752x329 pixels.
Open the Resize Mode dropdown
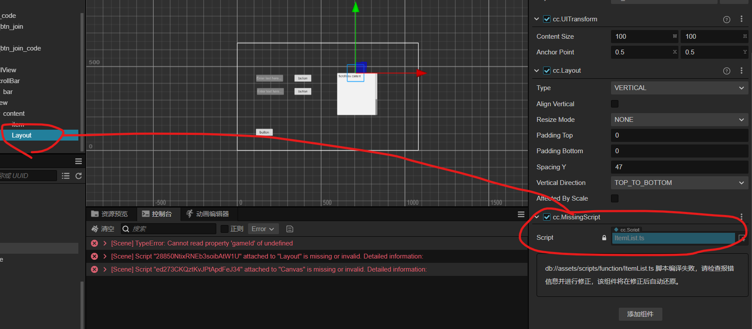(x=679, y=120)
